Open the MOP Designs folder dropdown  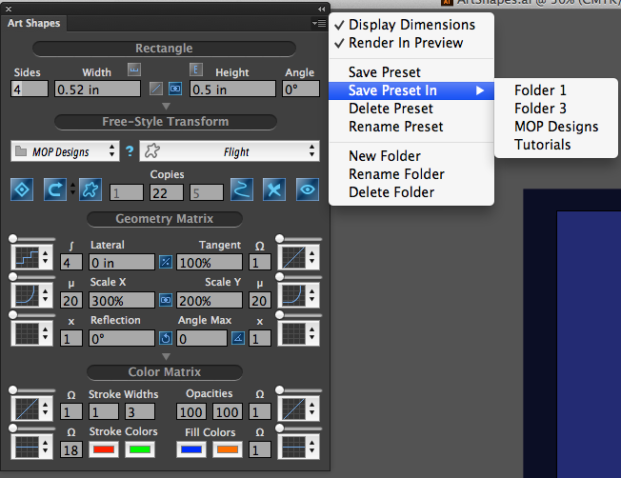click(x=65, y=151)
